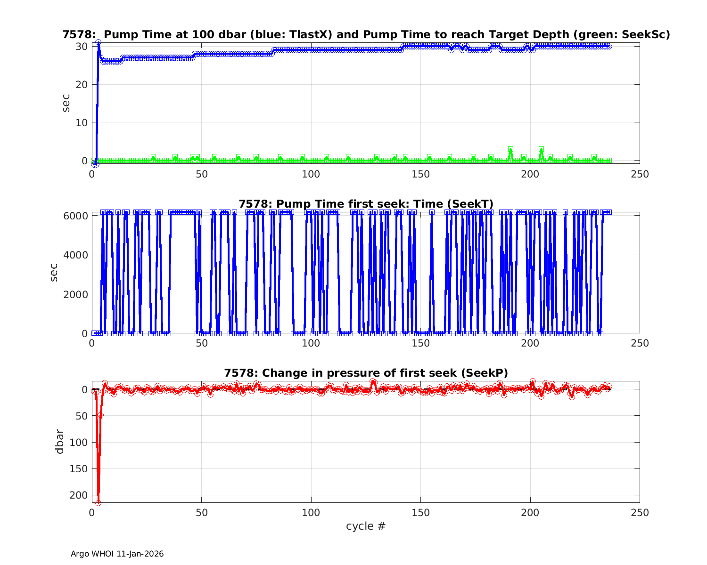Click the 'dbar' y-axis label
Screen dimensions: 707x565
pyautogui.click(x=59, y=442)
